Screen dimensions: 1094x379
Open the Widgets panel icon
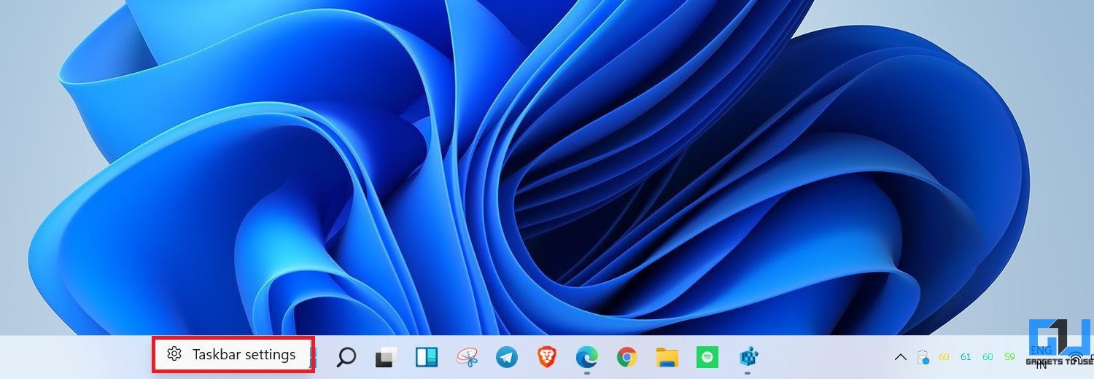[x=427, y=356]
